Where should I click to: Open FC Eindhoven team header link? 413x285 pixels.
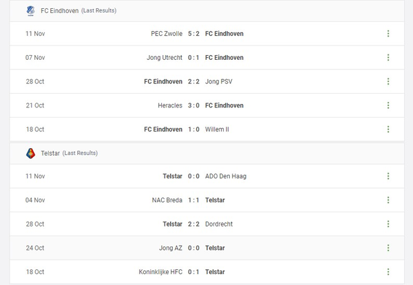pos(60,11)
